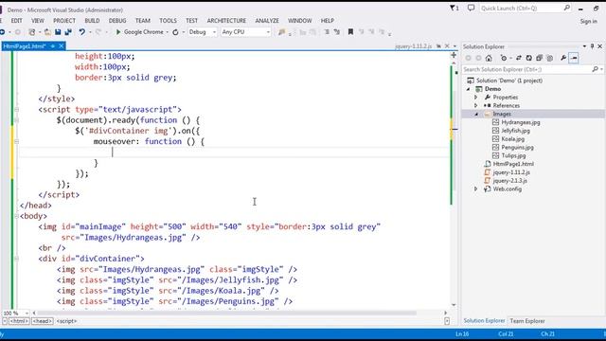Open the PROJECT menu
606x341 pixels.
[64, 21]
